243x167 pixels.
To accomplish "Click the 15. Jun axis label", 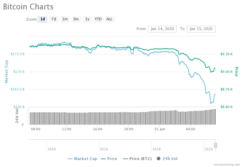I will (160, 129).
